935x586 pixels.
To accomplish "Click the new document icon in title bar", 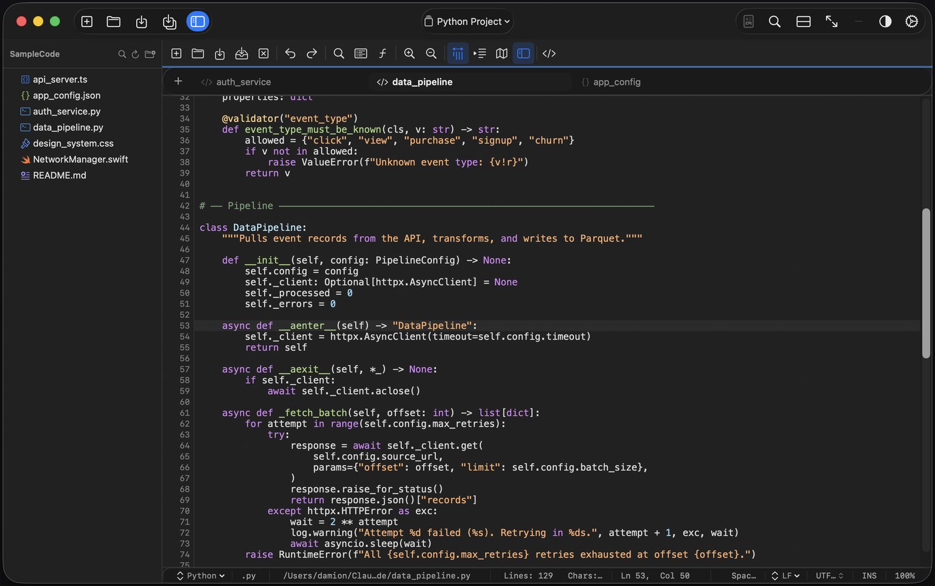I will [87, 22].
